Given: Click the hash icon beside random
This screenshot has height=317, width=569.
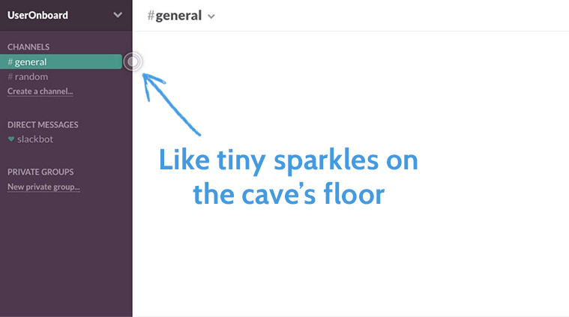Looking at the screenshot, I should [10, 76].
